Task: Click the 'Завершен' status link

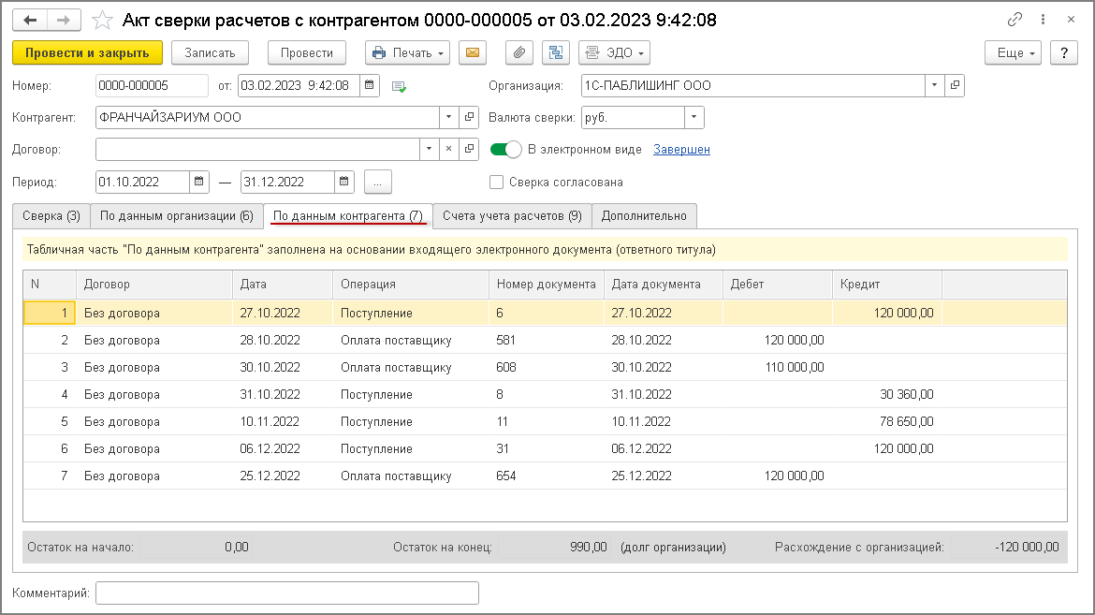Action: (681, 150)
